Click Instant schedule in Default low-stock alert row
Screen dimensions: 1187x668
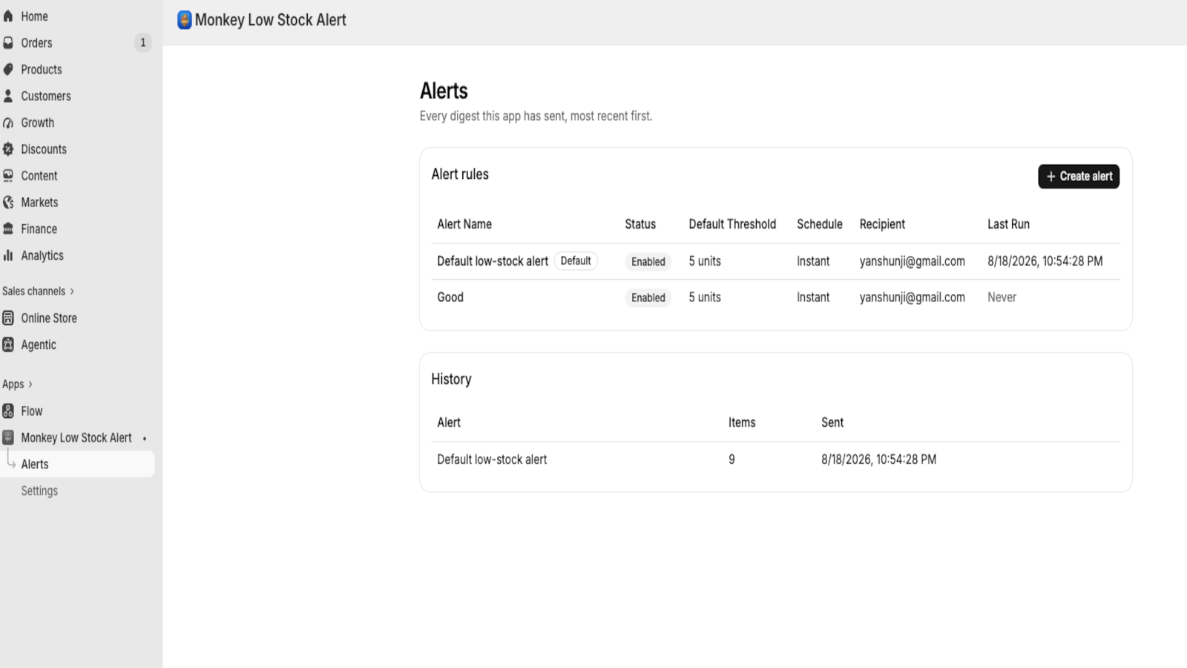point(813,261)
